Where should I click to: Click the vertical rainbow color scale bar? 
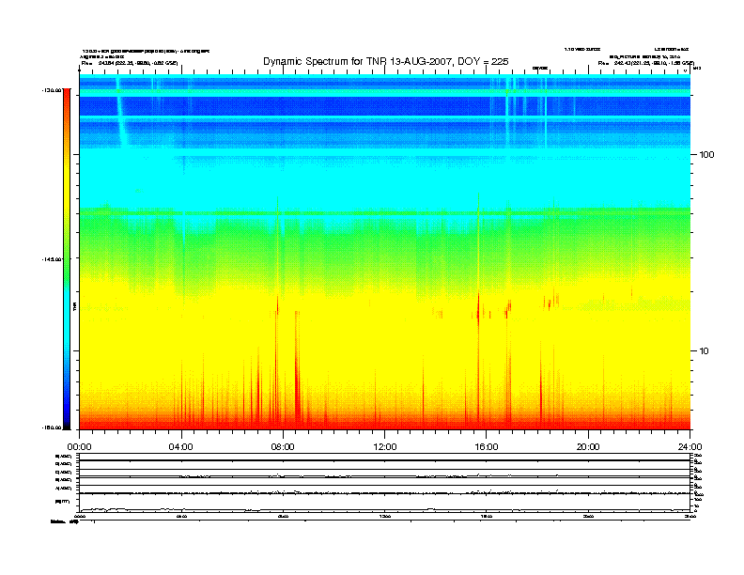[x=67, y=259]
